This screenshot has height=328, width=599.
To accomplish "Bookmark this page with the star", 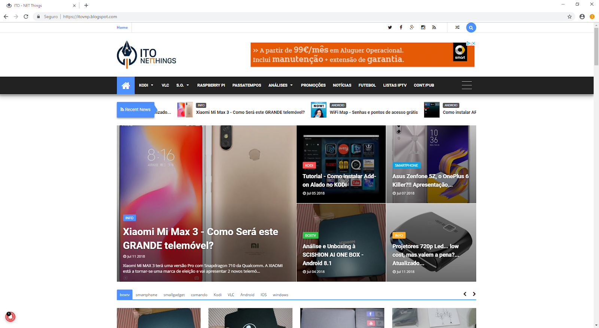I will 569,16.
